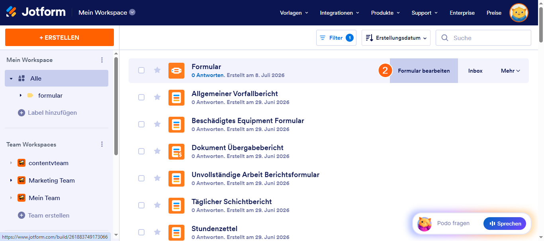Star Allgemeiner Vorfallbericht as favorite

[x=157, y=97]
